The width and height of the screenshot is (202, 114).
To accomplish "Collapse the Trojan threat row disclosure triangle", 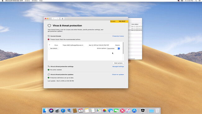I will pyautogui.click(x=49, y=45).
